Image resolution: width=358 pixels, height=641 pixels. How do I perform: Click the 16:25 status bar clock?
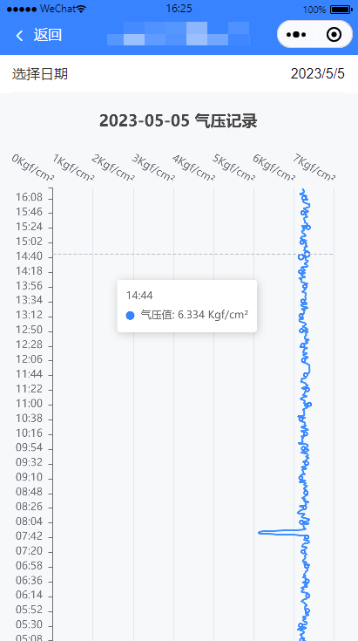(179, 9)
